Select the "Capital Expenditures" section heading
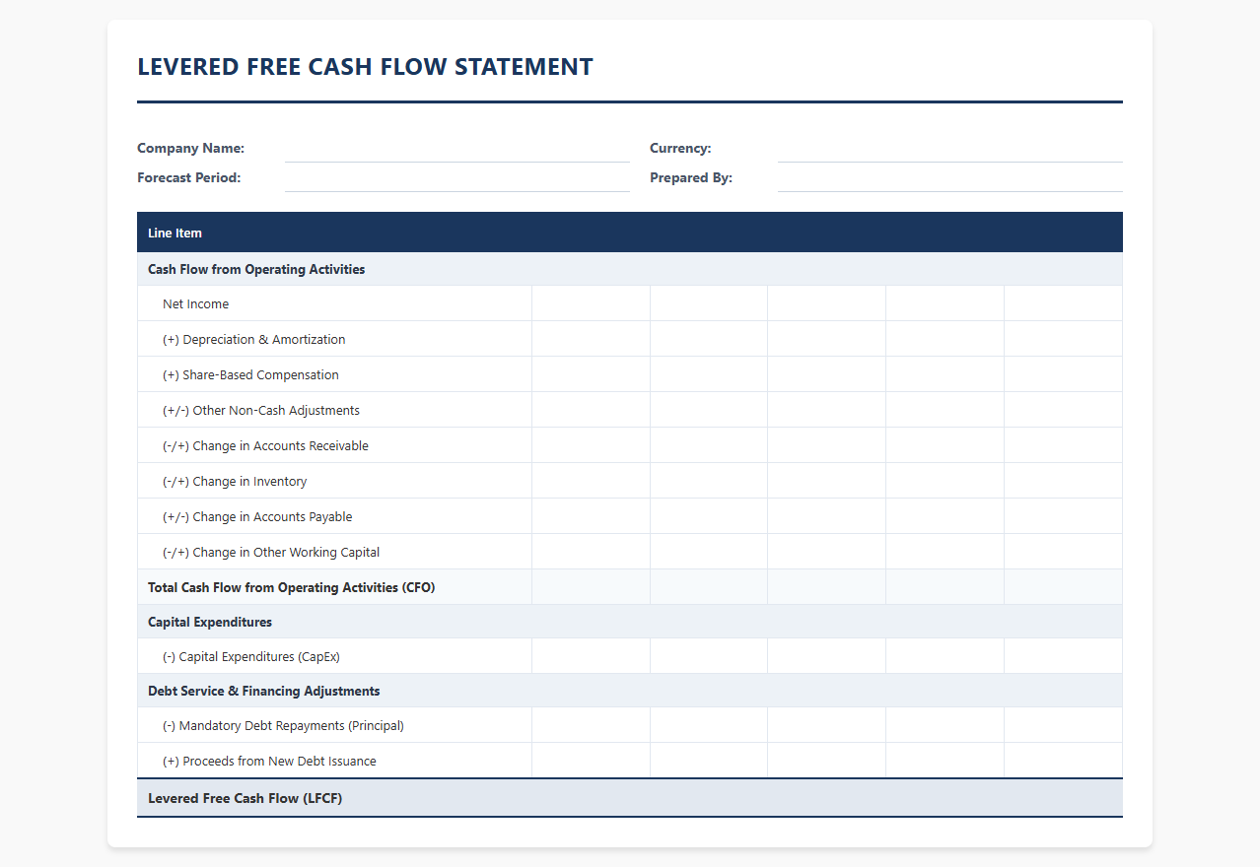Image resolution: width=1260 pixels, height=867 pixels. [210, 623]
